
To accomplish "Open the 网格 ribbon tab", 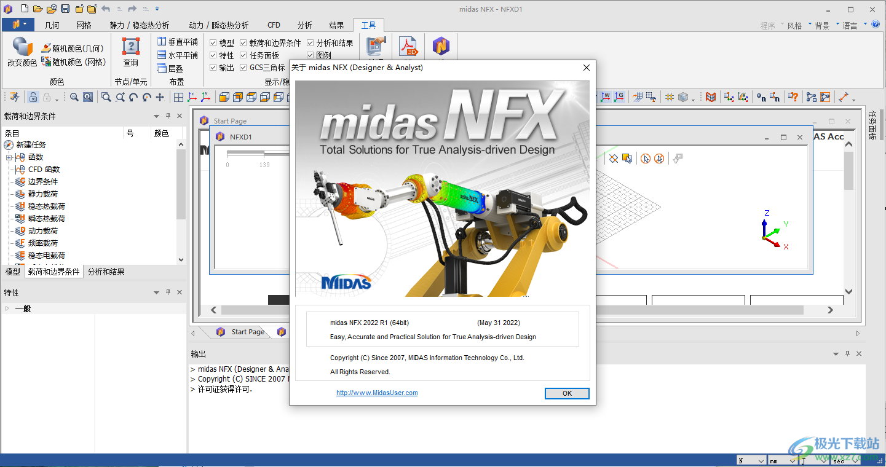I will (x=84, y=25).
